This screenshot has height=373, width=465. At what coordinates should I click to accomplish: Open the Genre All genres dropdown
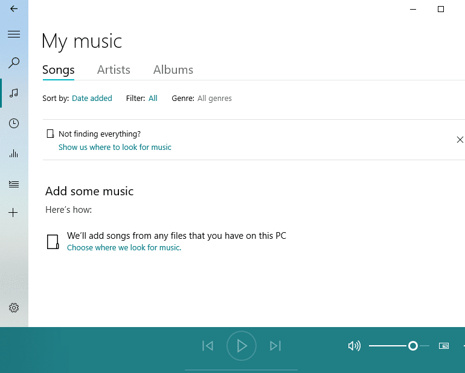click(214, 99)
